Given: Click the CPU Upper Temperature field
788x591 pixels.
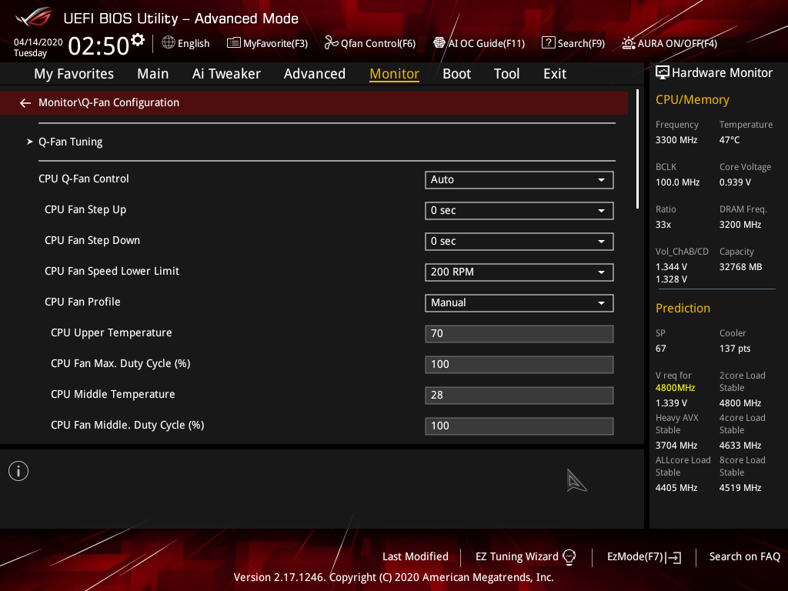Looking at the screenshot, I should coord(519,334).
